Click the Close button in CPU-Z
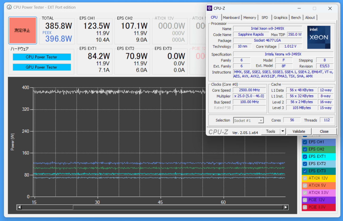The image size is (343, 221). pyautogui.click(x=324, y=131)
